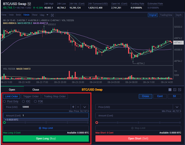Viewport: 185px width, 145px height.
Task: Select the FOK radio option
Action: [x=35, y=101]
